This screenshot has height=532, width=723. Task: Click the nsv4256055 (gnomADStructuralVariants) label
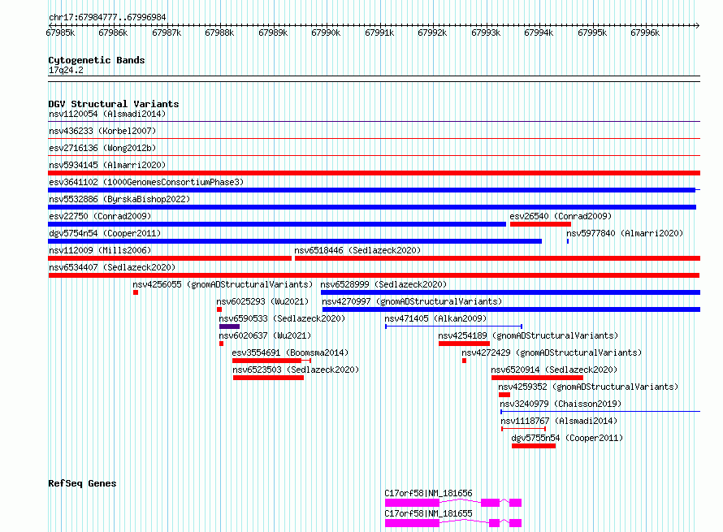[x=223, y=284]
